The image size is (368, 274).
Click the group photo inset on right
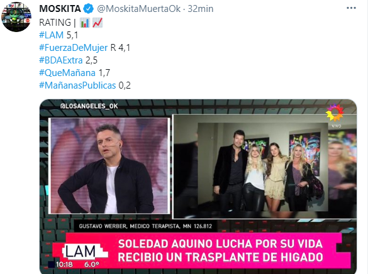[x=265, y=167]
